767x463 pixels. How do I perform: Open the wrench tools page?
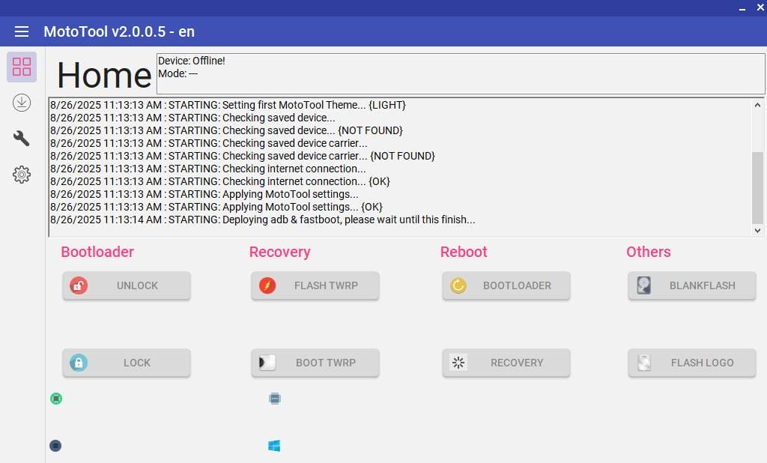pyautogui.click(x=22, y=139)
